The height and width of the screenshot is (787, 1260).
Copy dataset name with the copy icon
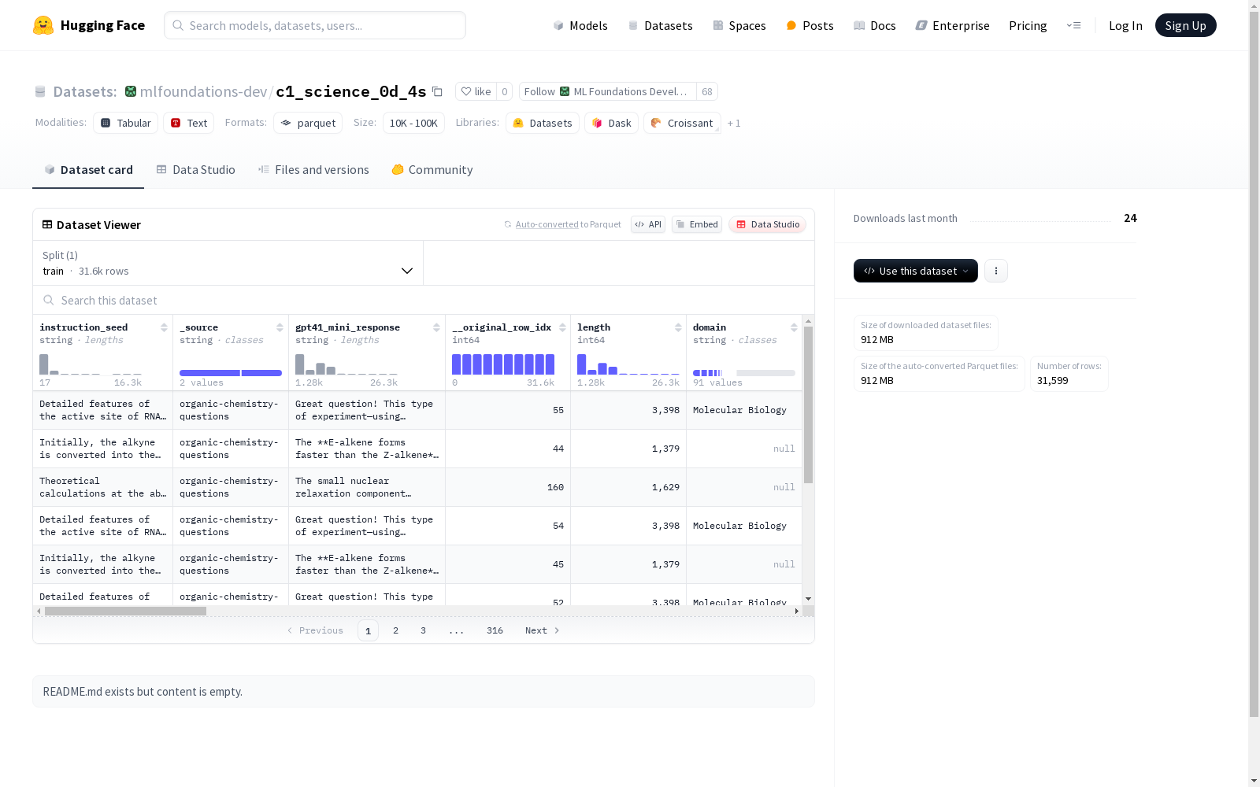point(438,91)
